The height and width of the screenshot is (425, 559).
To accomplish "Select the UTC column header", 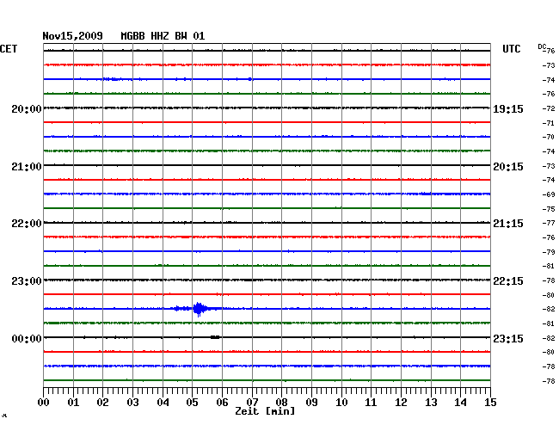I will click(x=511, y=49).
